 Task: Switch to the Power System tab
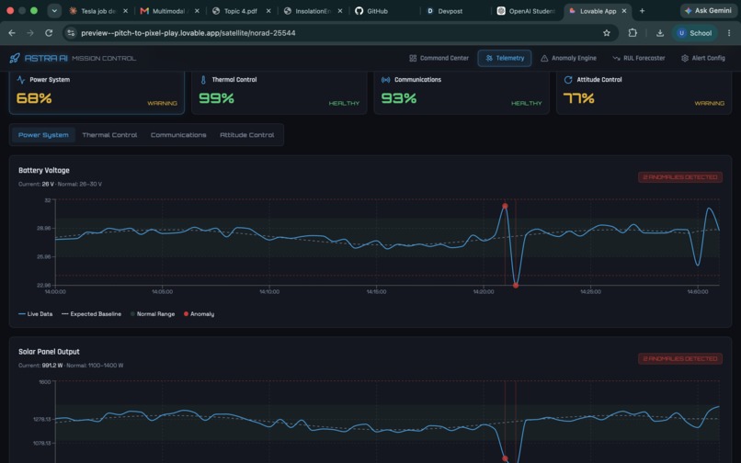pos(43,135)
